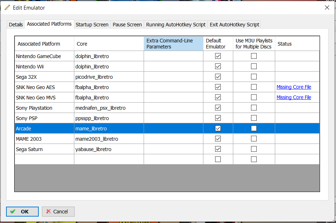Image resolution: width=336 pixels, height=223 pixels.
Task: Uncheck Default Emulator for Arcade
Action: (218, 128)
